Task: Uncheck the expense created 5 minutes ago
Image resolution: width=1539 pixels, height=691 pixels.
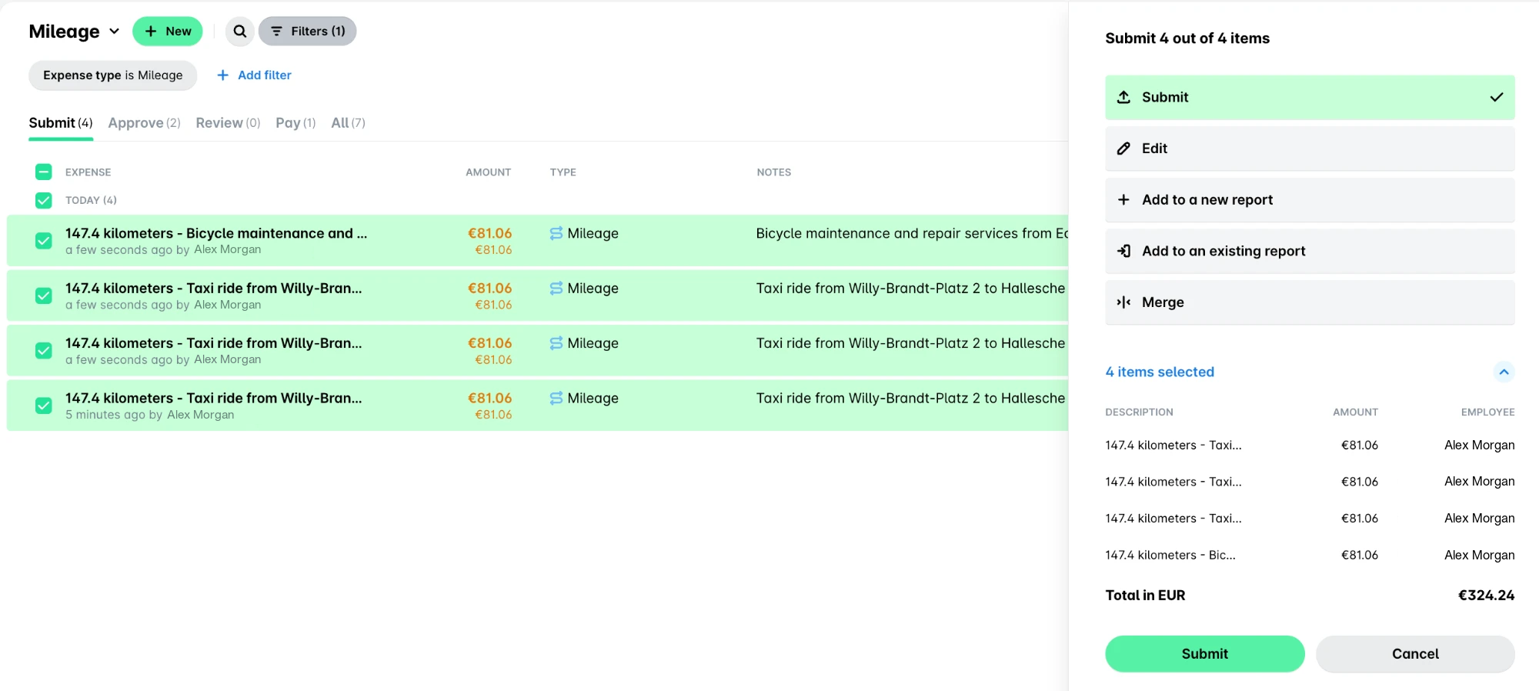Action: 44,406
